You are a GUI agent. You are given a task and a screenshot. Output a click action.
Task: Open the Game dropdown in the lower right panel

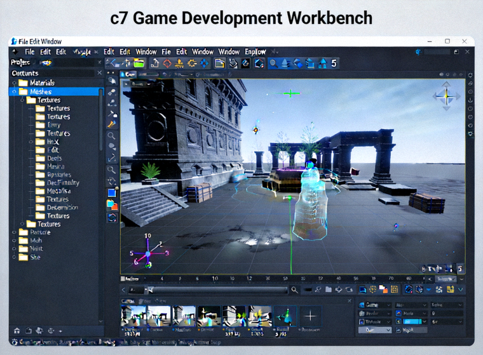pyautogui.click(x=375, y=305)
